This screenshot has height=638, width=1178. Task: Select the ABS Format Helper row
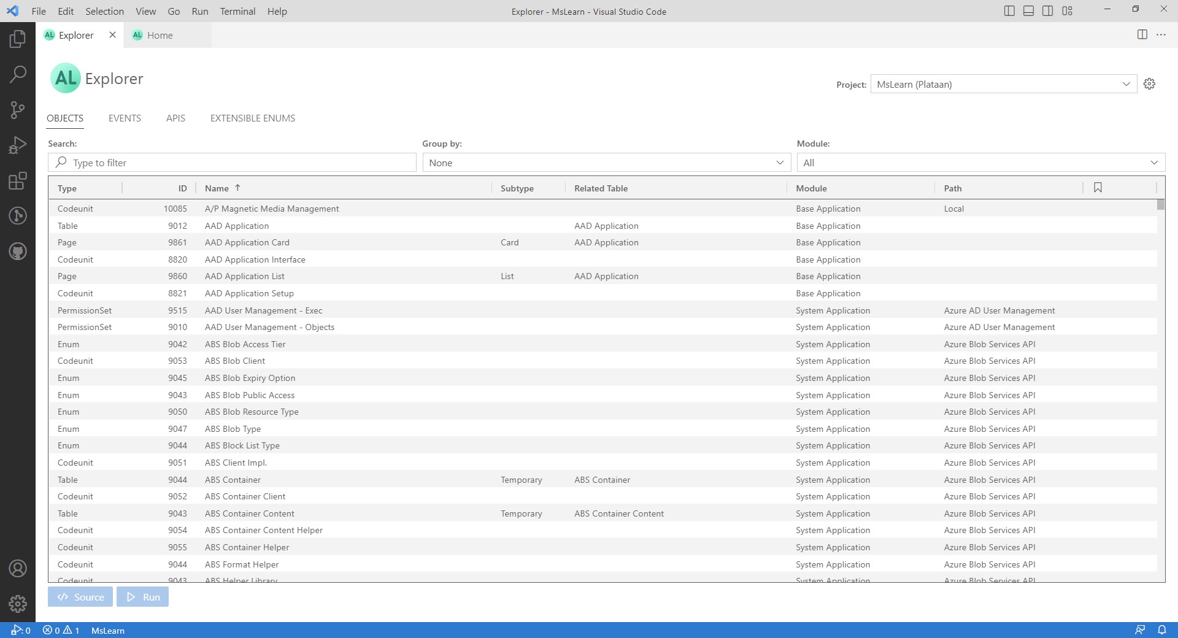point(602,564)
